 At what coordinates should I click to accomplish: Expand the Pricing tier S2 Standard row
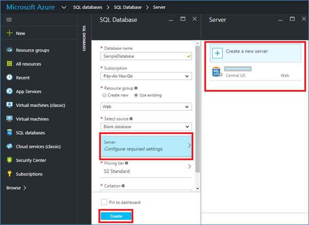coord(146,168)
